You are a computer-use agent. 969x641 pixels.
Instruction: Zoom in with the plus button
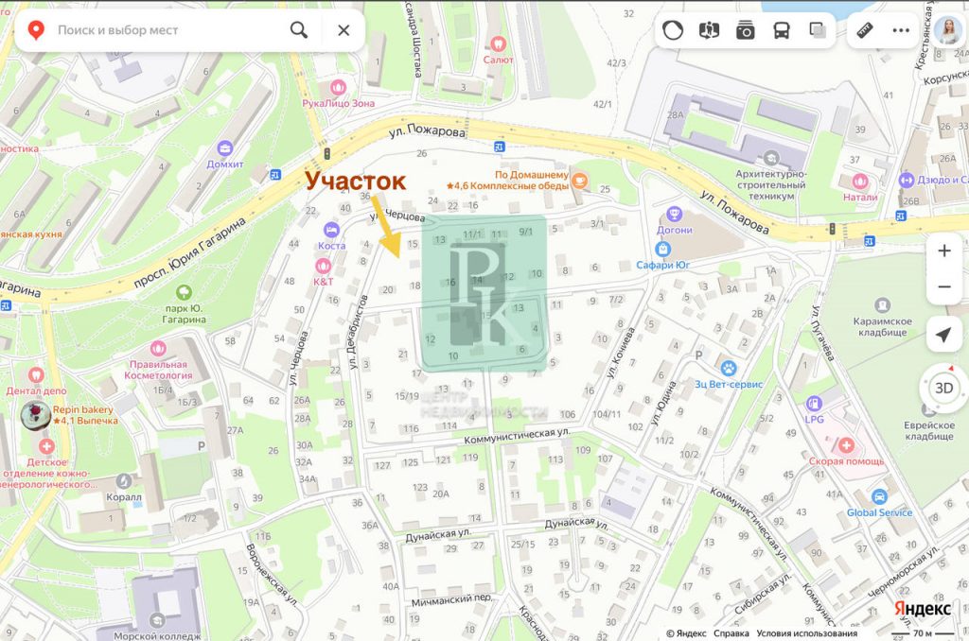pyautogui.click(x=943, y=251)
